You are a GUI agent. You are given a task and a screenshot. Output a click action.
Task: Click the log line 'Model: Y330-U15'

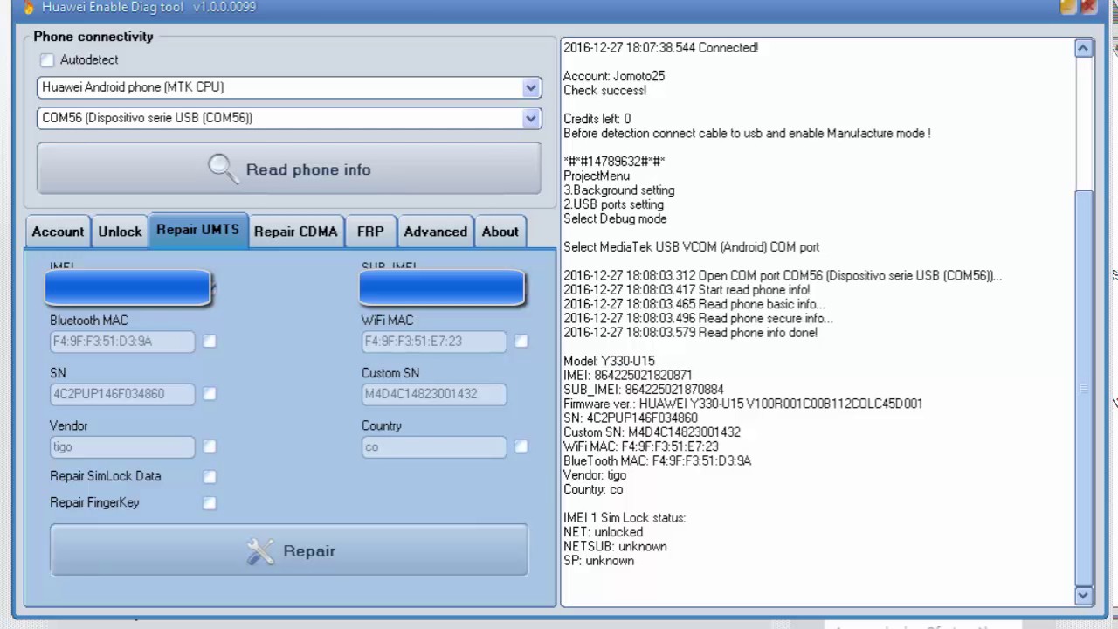pyautogui.click(x=609, y=361)
